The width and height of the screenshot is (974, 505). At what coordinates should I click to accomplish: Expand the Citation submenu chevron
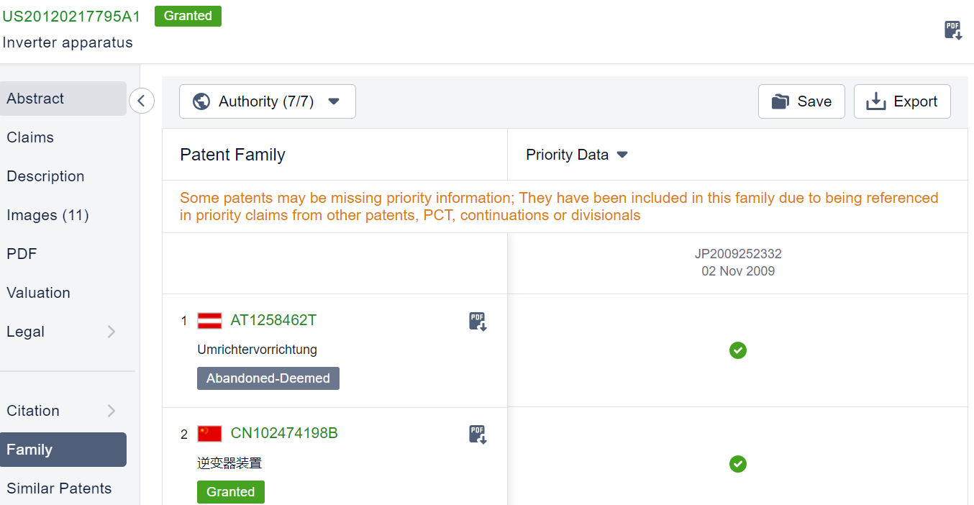tap(111, 411)
